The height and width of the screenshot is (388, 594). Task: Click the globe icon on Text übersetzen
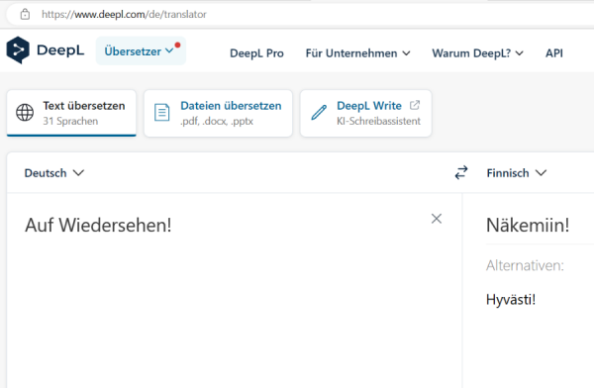[25, 113]
